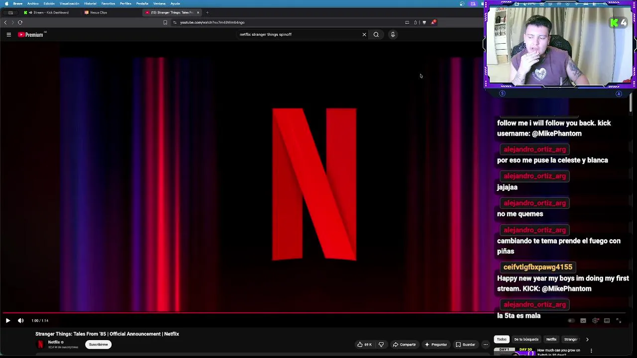637x358 pixels.
Task: Open the Historial menu
Action: 90,3
